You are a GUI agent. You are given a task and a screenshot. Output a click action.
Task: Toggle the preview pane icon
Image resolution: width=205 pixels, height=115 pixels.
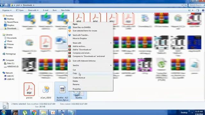coord(198,10)
